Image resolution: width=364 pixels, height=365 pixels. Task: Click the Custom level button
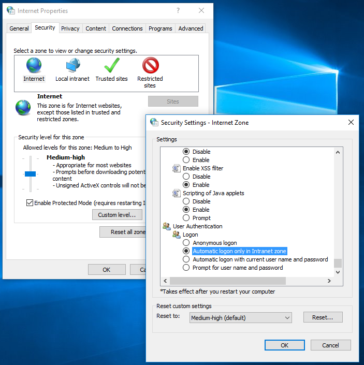117,214
